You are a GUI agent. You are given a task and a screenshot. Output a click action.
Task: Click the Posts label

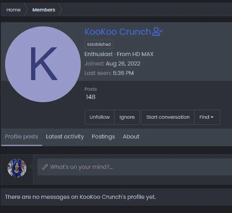click(x=91, y=89)
